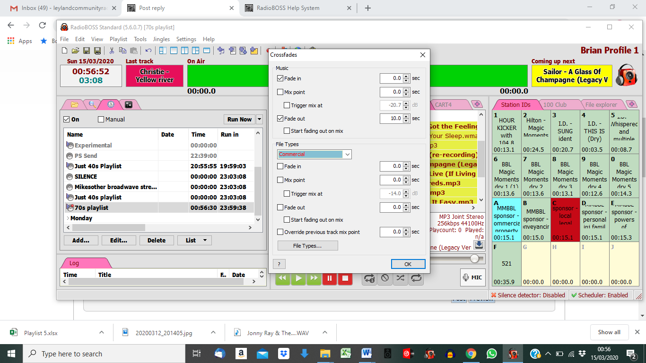Image resolution: width=646 pixels, height=363 pixels.
Task: Click the RadioBOSS taskbar icon
Action: click(x=513, y=354)
